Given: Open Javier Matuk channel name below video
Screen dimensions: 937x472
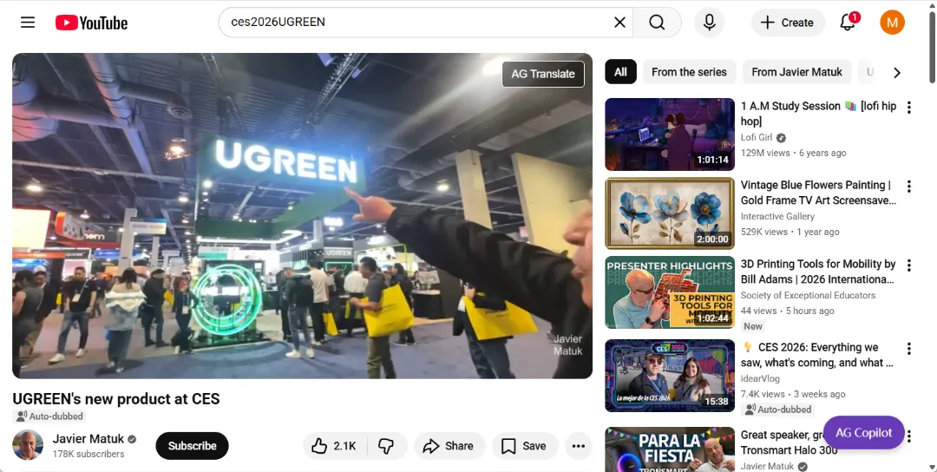Looking at the screenshot, I should pyautogui.click(x=88, y=438).
